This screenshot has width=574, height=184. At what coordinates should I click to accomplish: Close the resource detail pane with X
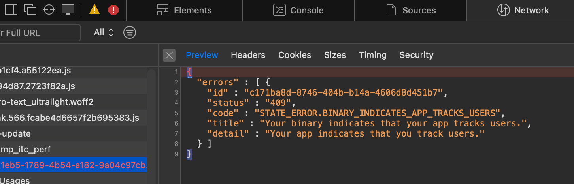coord(169,55)
